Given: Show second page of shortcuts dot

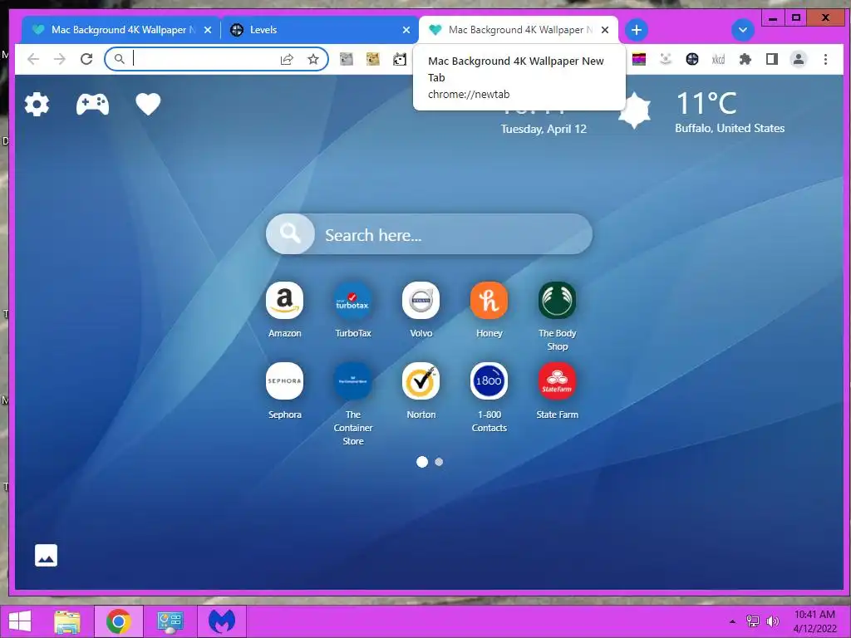Looking at the screenshot, I should point(439,462).
